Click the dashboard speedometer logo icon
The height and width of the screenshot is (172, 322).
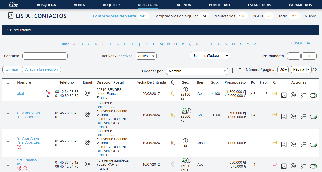click(x=14, y=5)
